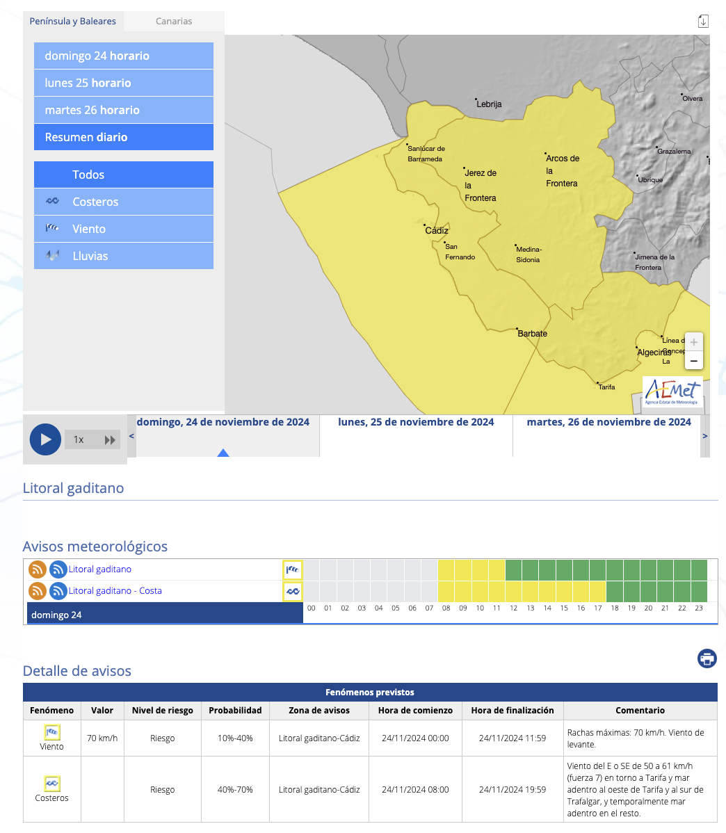Image resolution: width=726 pixels, height=833 pixels.
Task: Go to next dates in timeline
Action: [704, 436]
